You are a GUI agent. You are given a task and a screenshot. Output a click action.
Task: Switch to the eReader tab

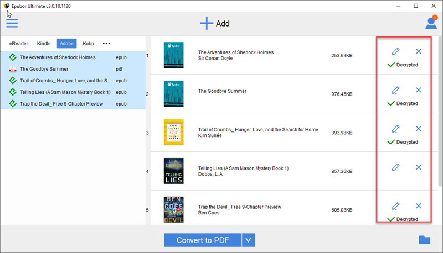tap(19, 44)
